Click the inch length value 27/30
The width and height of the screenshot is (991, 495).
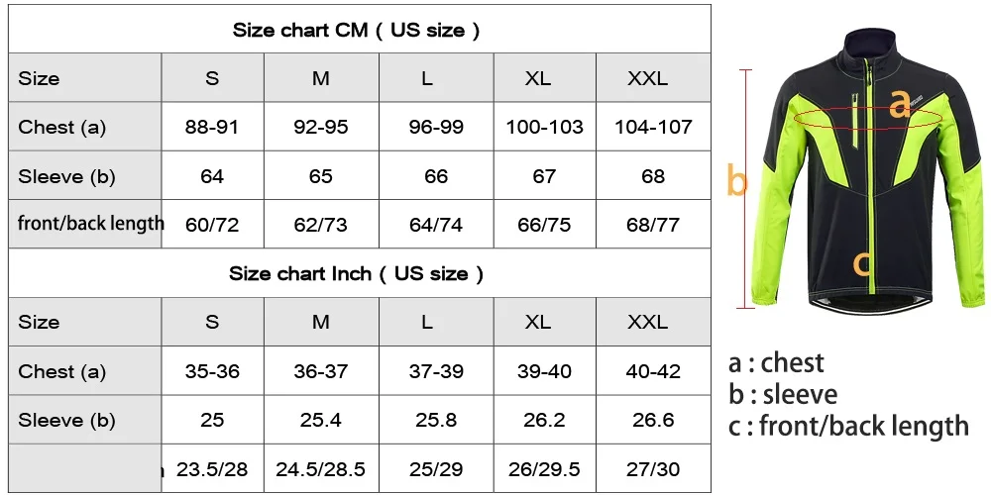[x=653, y=469]
